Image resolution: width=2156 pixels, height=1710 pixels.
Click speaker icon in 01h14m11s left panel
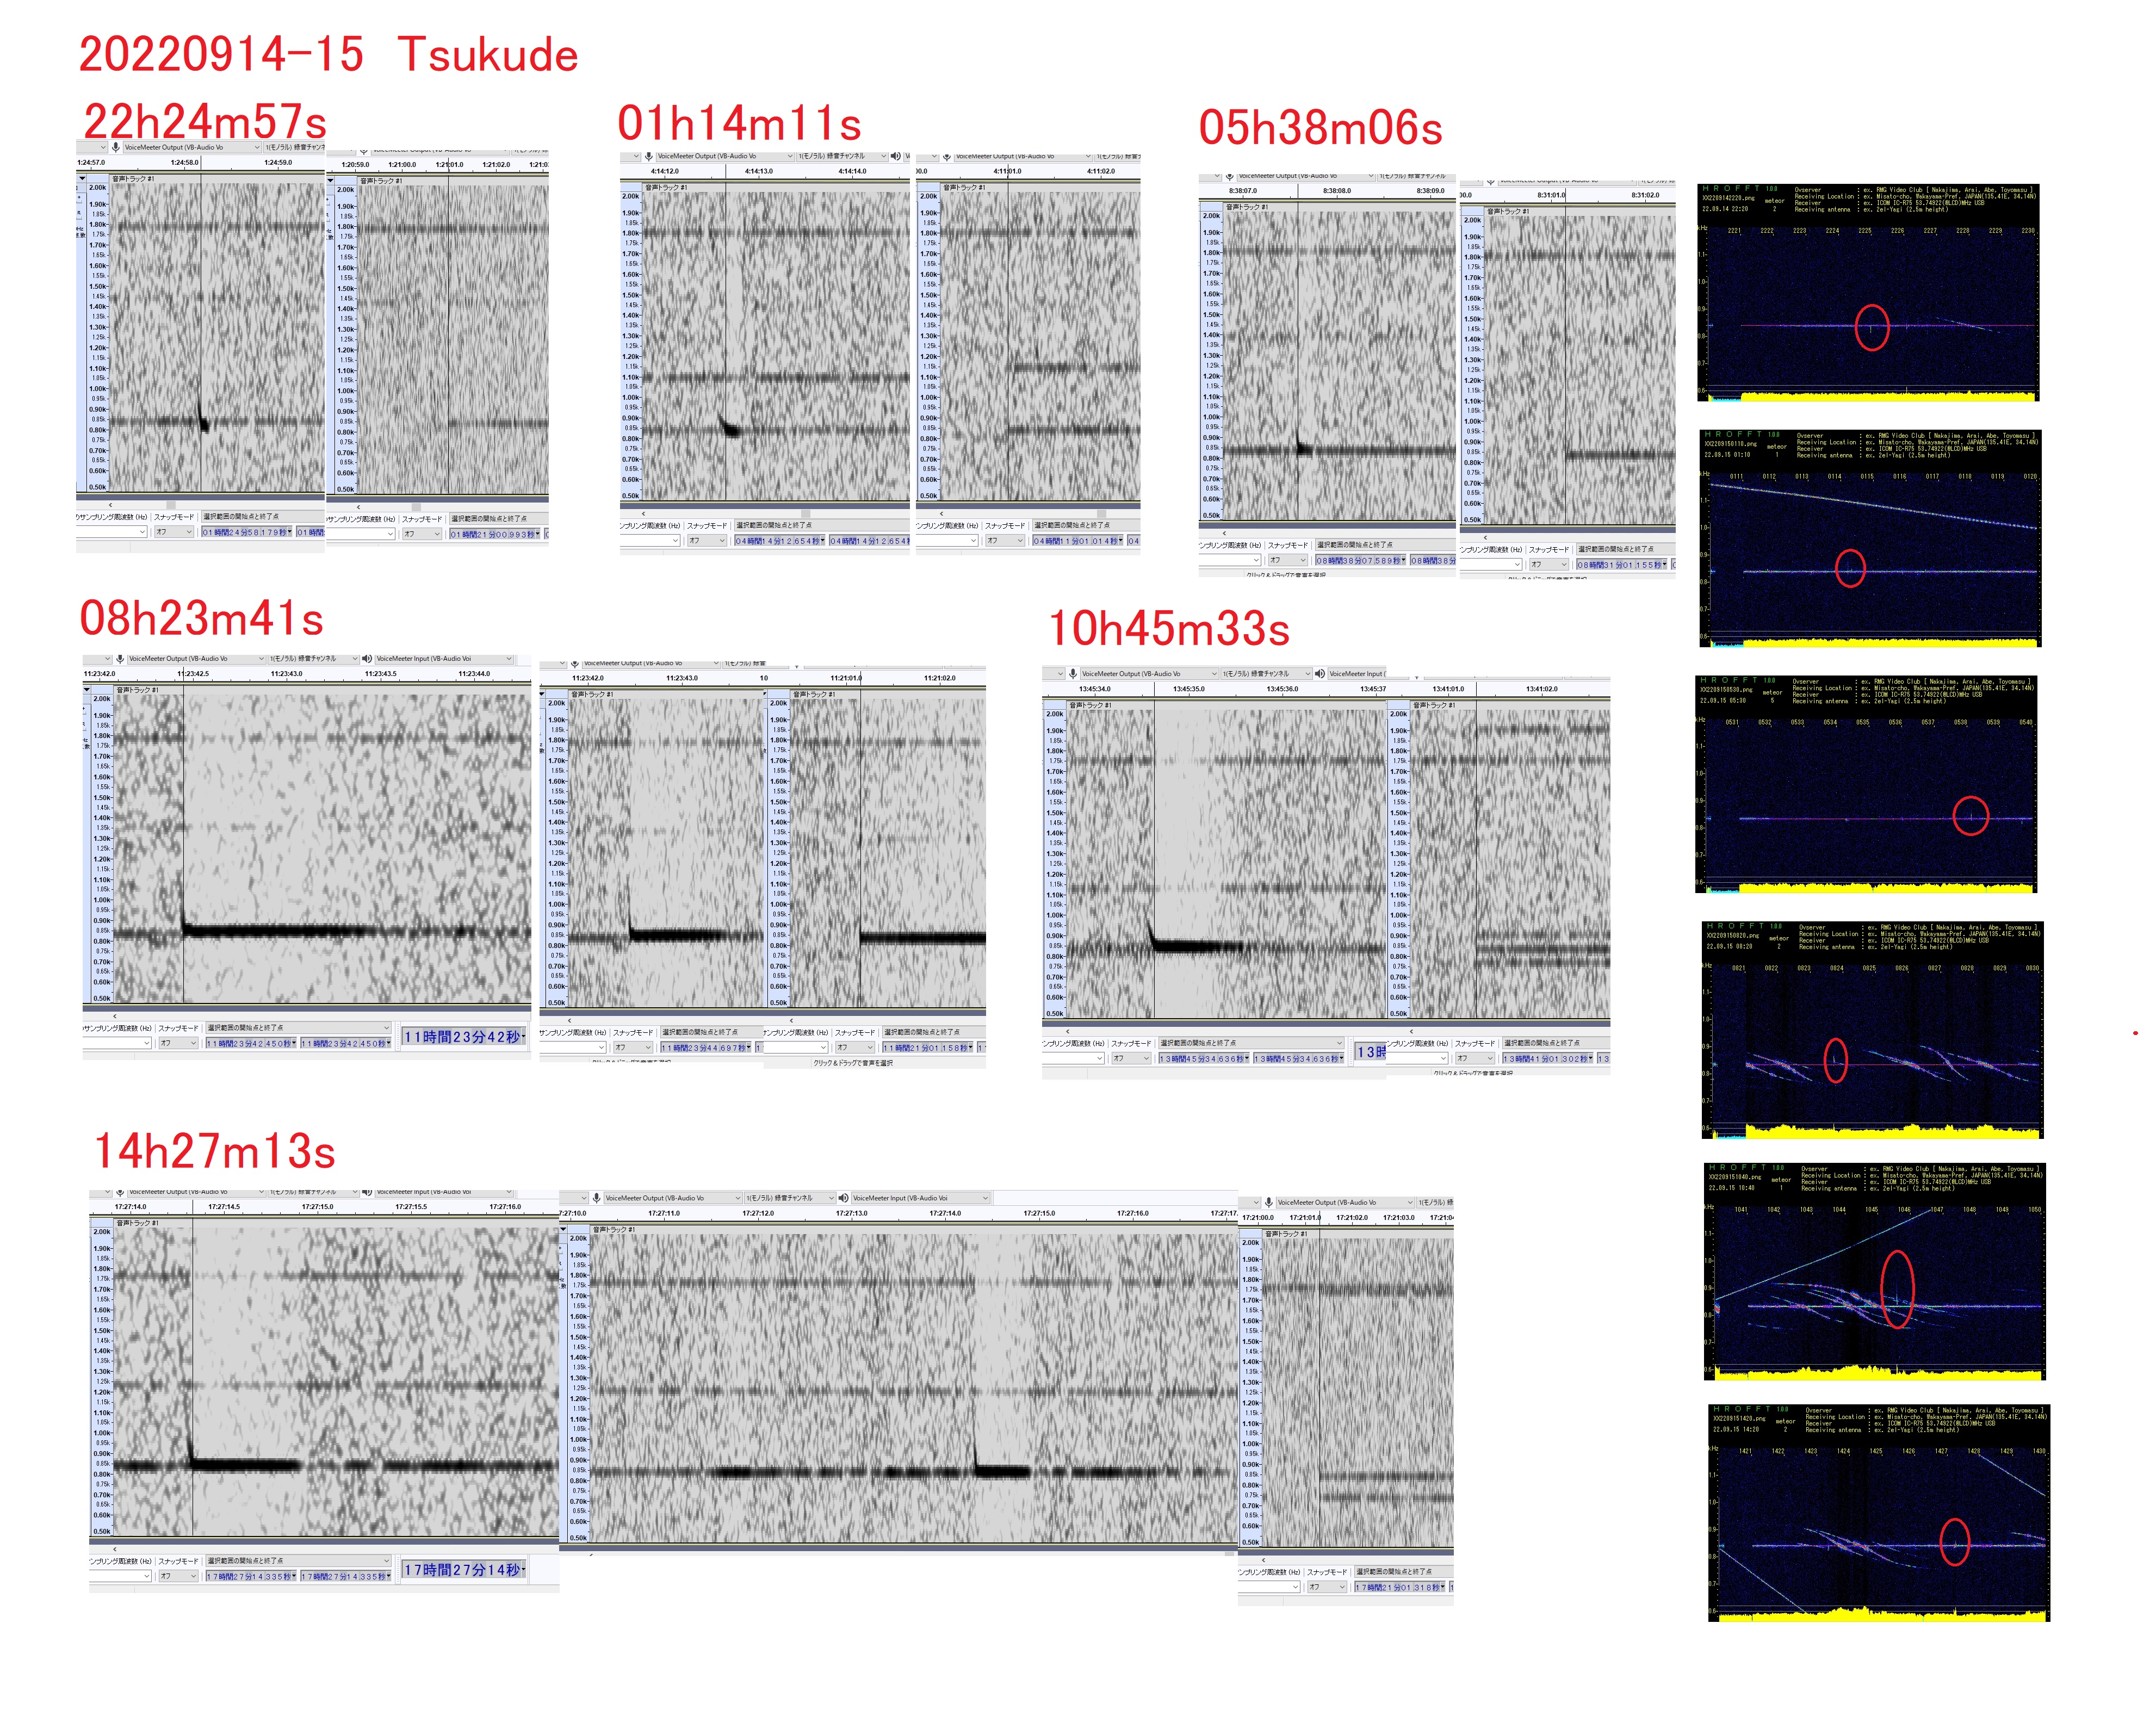click(896, 156)
